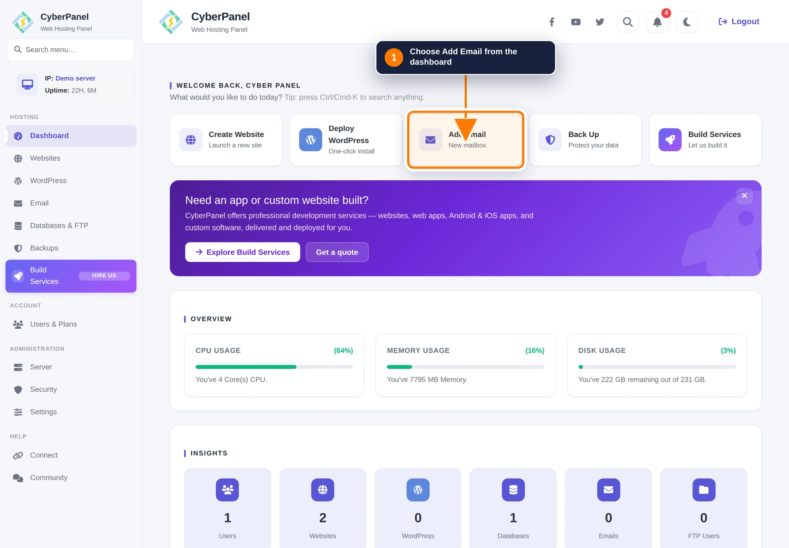Click the WordPress insight icon
This screenshot has height=548, width=789.
[418, 490]
